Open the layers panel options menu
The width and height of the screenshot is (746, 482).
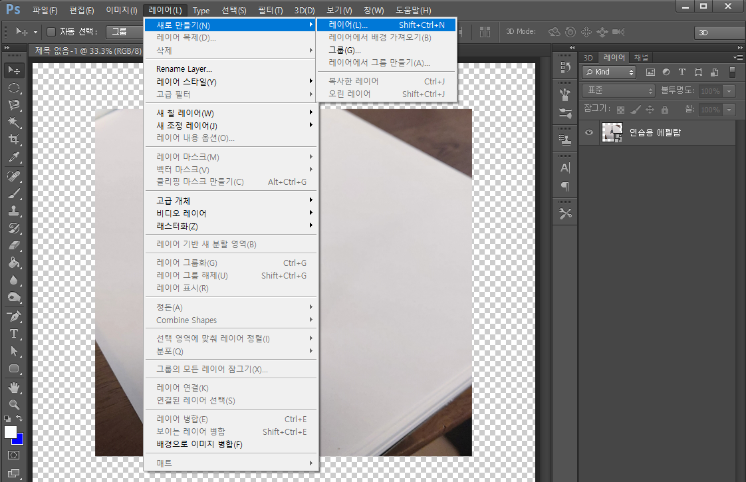738,58
